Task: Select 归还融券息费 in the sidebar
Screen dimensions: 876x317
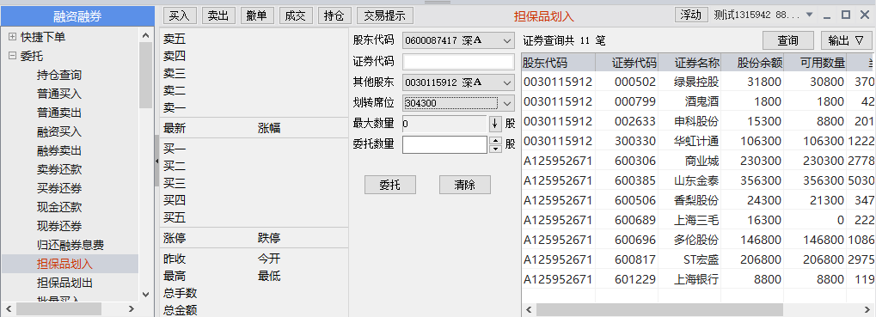Action: (x=70, y=245)
